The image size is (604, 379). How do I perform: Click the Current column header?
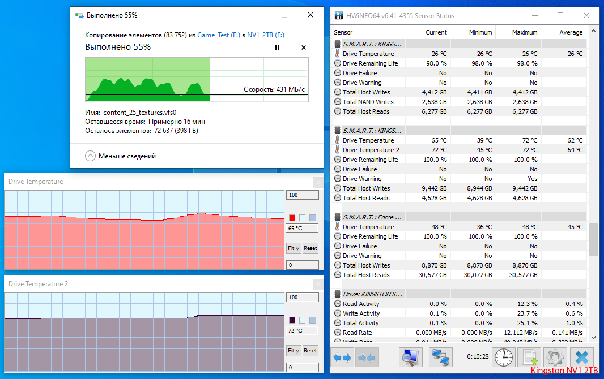(428, 32)
